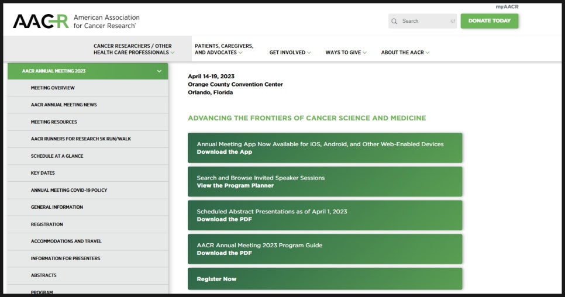Screen dimensions: 565x297
Task: Expand Patients, Caregivers, and Advocates menu
Action: [x=224, y=49]
